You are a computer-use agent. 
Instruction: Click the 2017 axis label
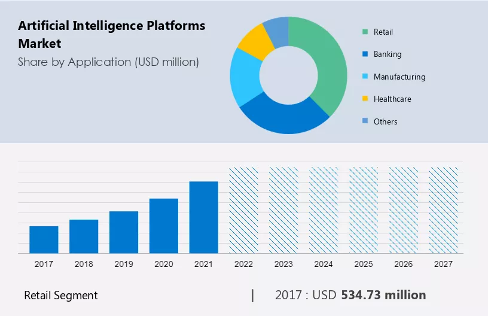click(44, 264)
